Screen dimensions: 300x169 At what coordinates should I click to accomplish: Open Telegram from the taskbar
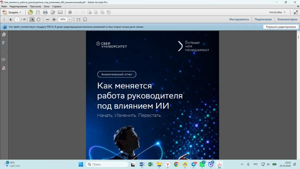(194, 164)
